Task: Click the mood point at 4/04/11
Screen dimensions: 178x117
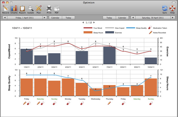Action: (68, 43)
